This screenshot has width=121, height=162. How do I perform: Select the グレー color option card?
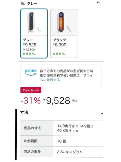pos(34,34)
